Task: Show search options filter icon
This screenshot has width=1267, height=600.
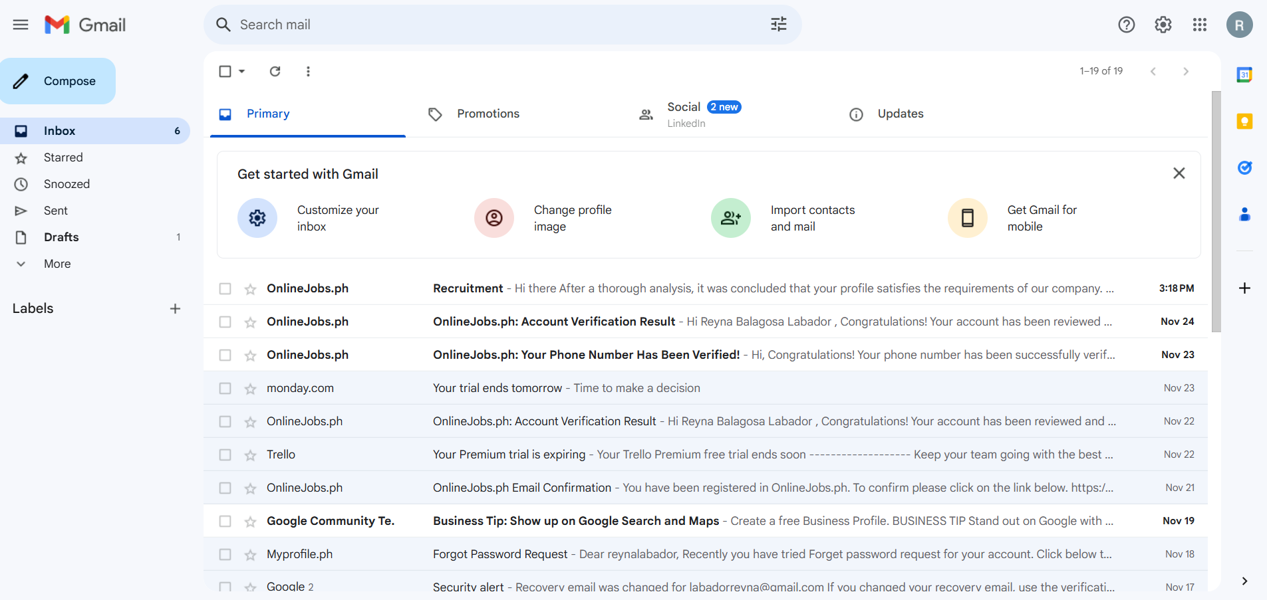Action: (x=778, y=25)
